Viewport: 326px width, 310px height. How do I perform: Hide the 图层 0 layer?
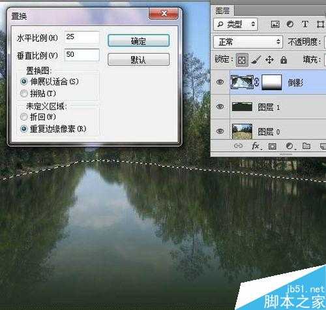click(220, 131)
